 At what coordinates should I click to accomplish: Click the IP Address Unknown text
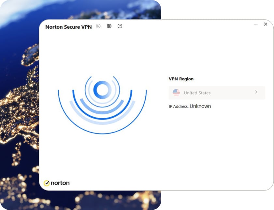tap(190, 106)
